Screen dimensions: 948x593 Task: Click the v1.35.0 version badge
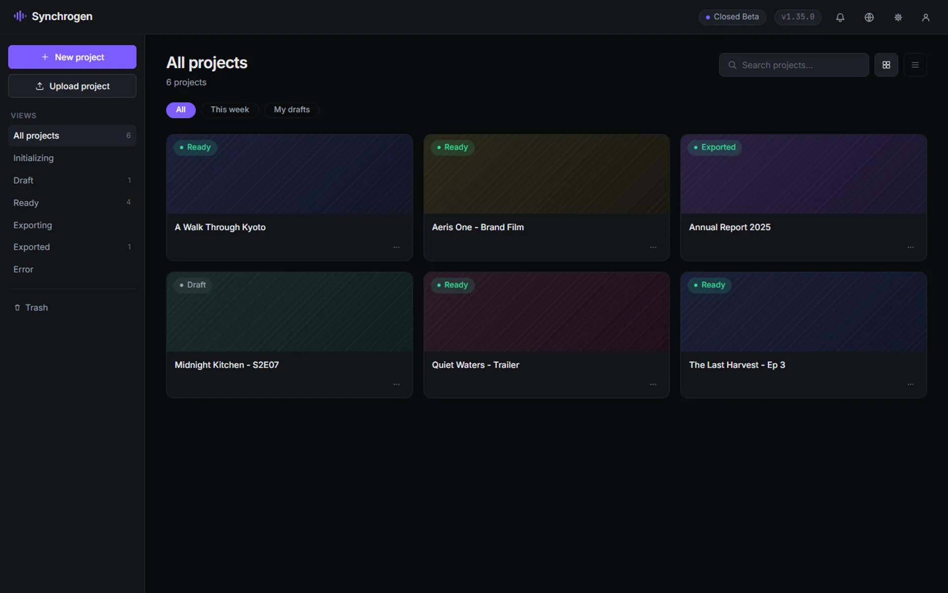click(798, 17)
